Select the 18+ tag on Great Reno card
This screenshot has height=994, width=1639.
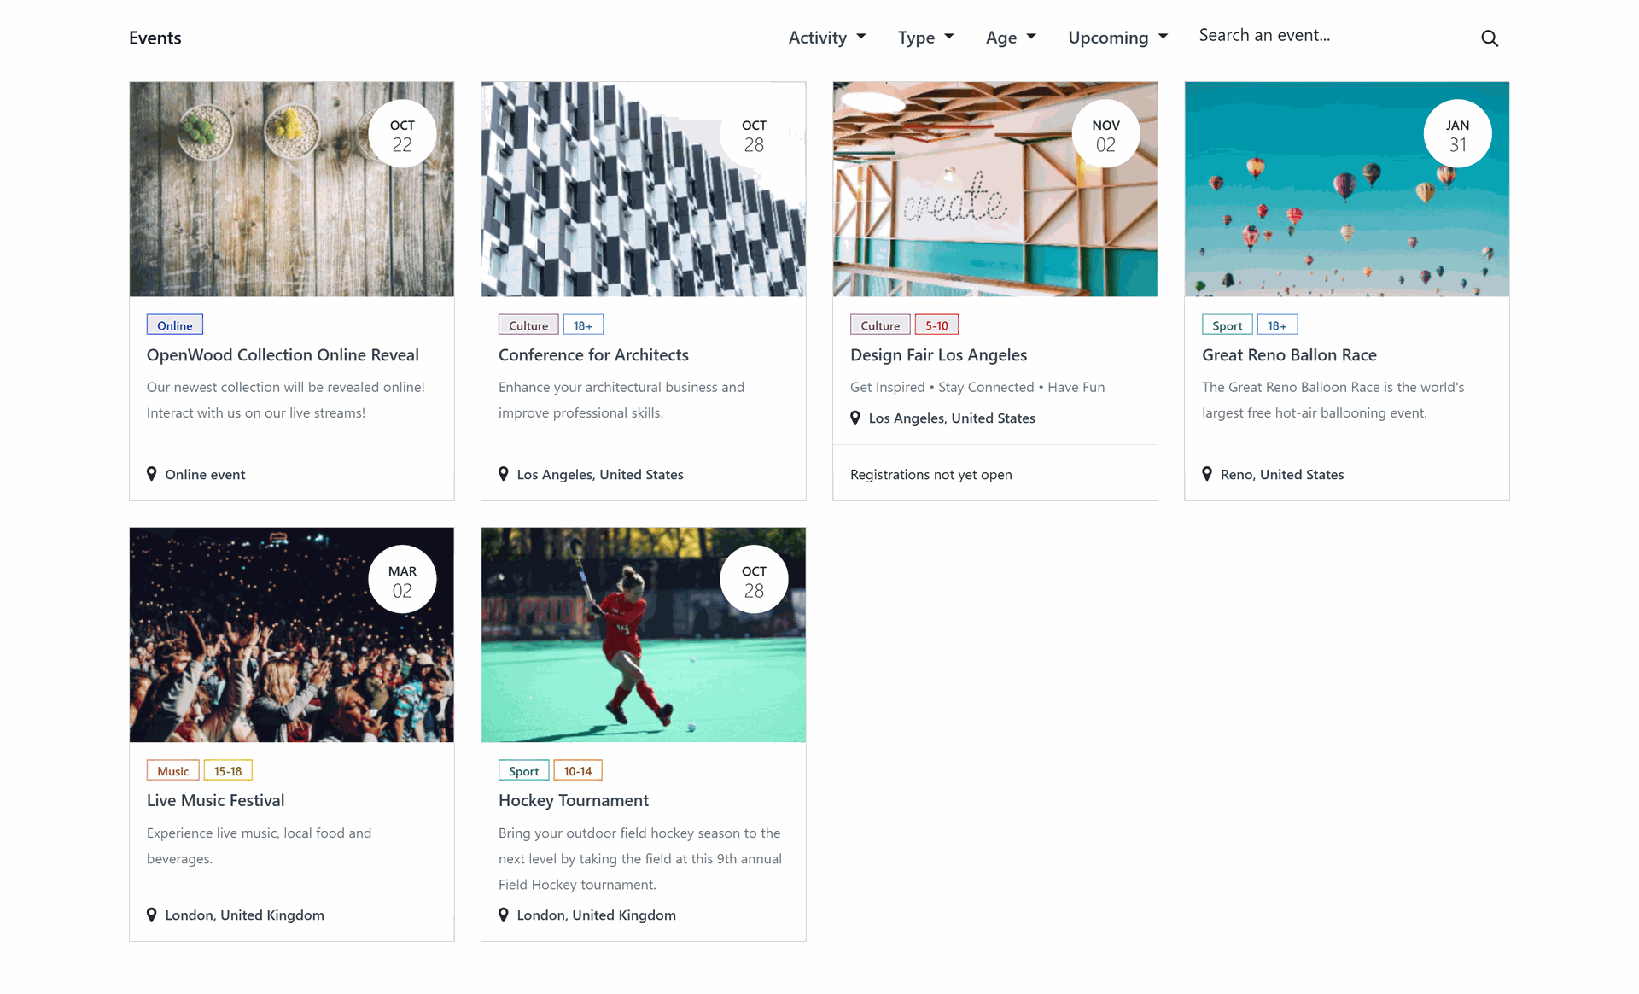click(1277, 325)
